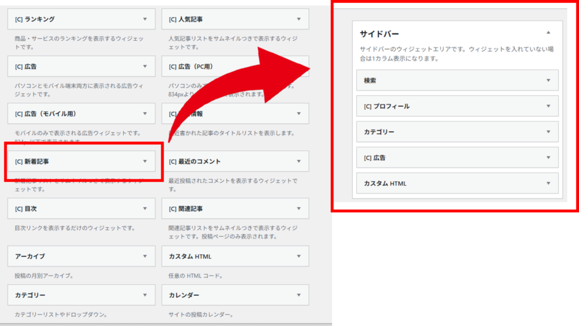Click the カテゴリー widget title inside the sidebar

tap(379, 132)
